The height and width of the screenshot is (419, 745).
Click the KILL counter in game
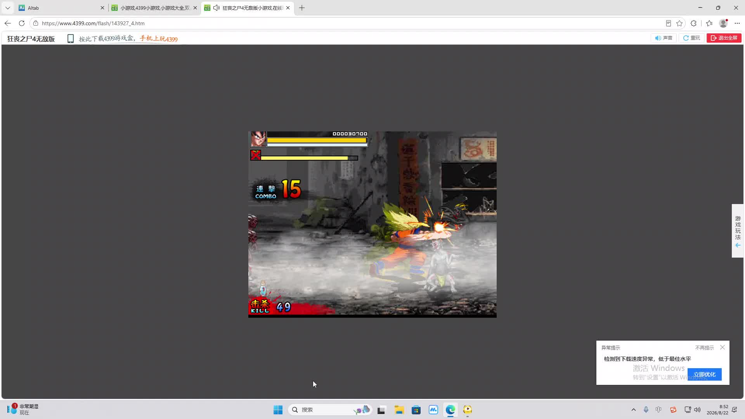[x=270, y=306]
